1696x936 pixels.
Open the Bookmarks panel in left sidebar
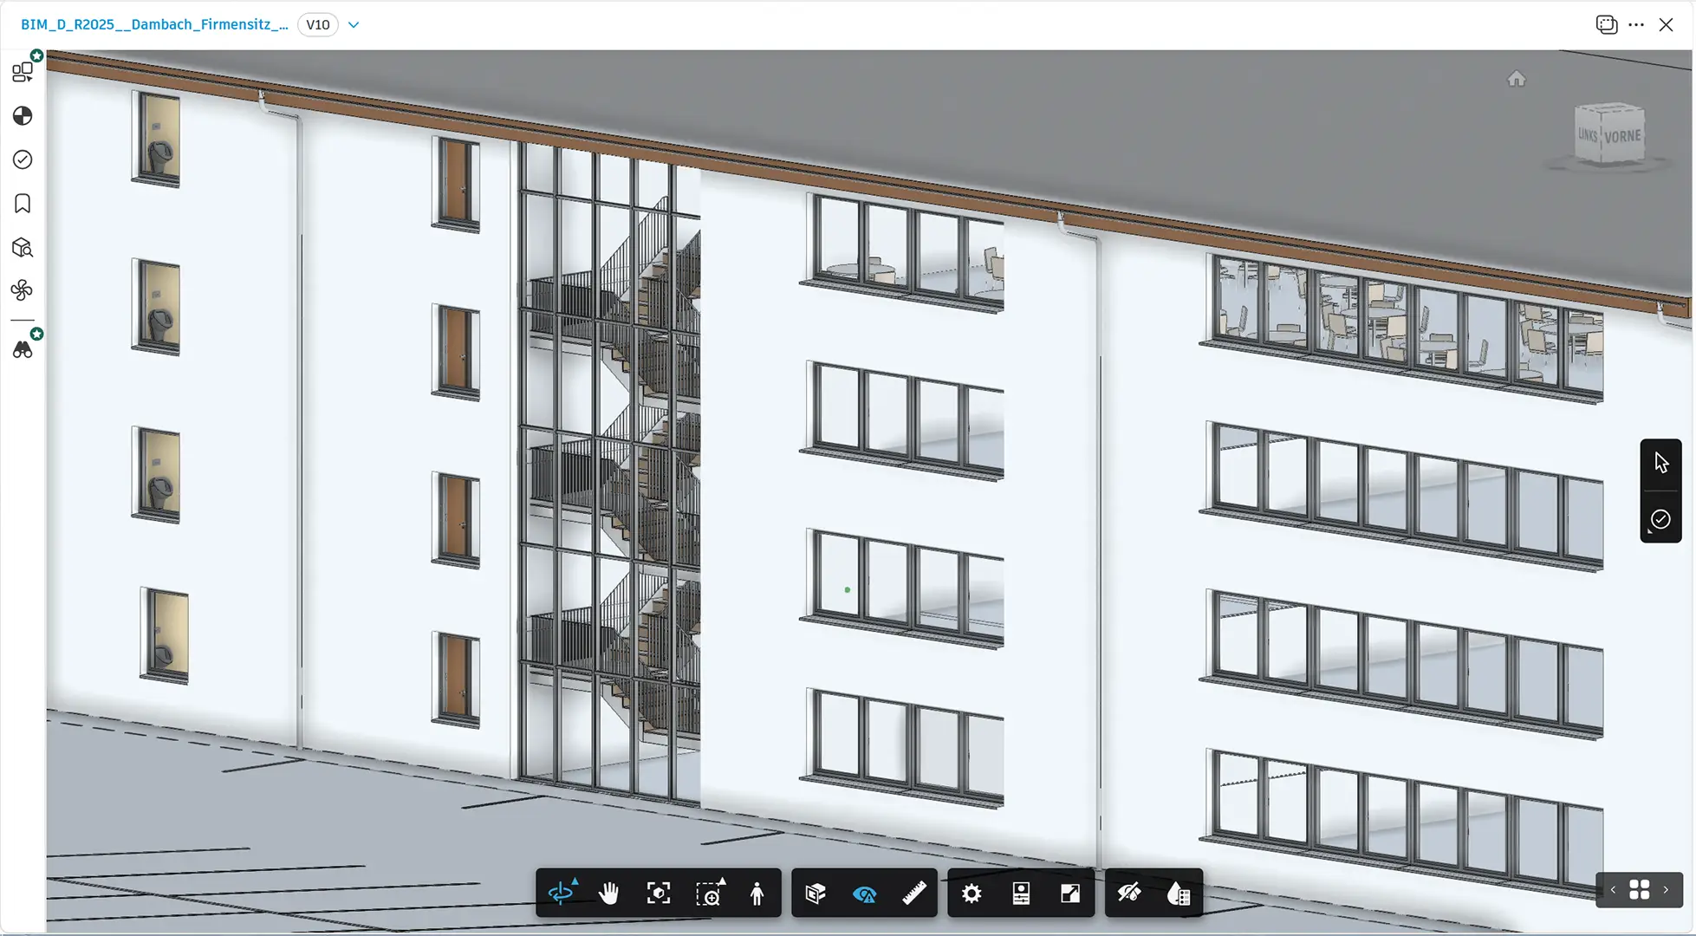point(23,204)
